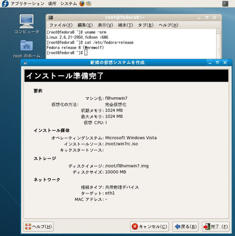Open the アプリケーション menu
The image size is (235, 236).
click(27, 3)
